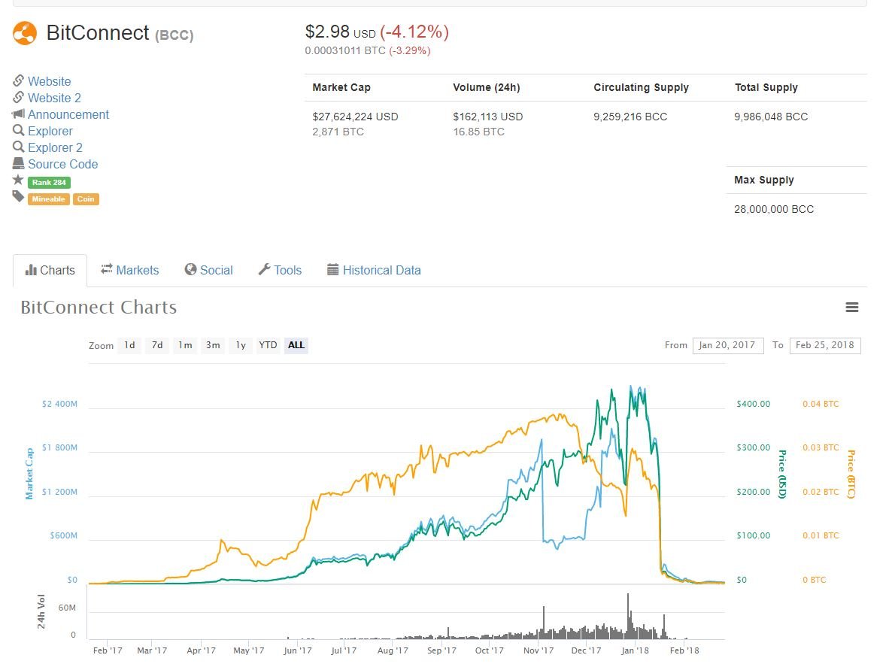
Task: Click the magnifier icon beside Explorer
Action: 18,130
